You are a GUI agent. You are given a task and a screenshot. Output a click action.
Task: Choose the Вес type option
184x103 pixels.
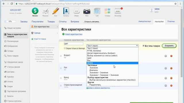pos(112,60)
